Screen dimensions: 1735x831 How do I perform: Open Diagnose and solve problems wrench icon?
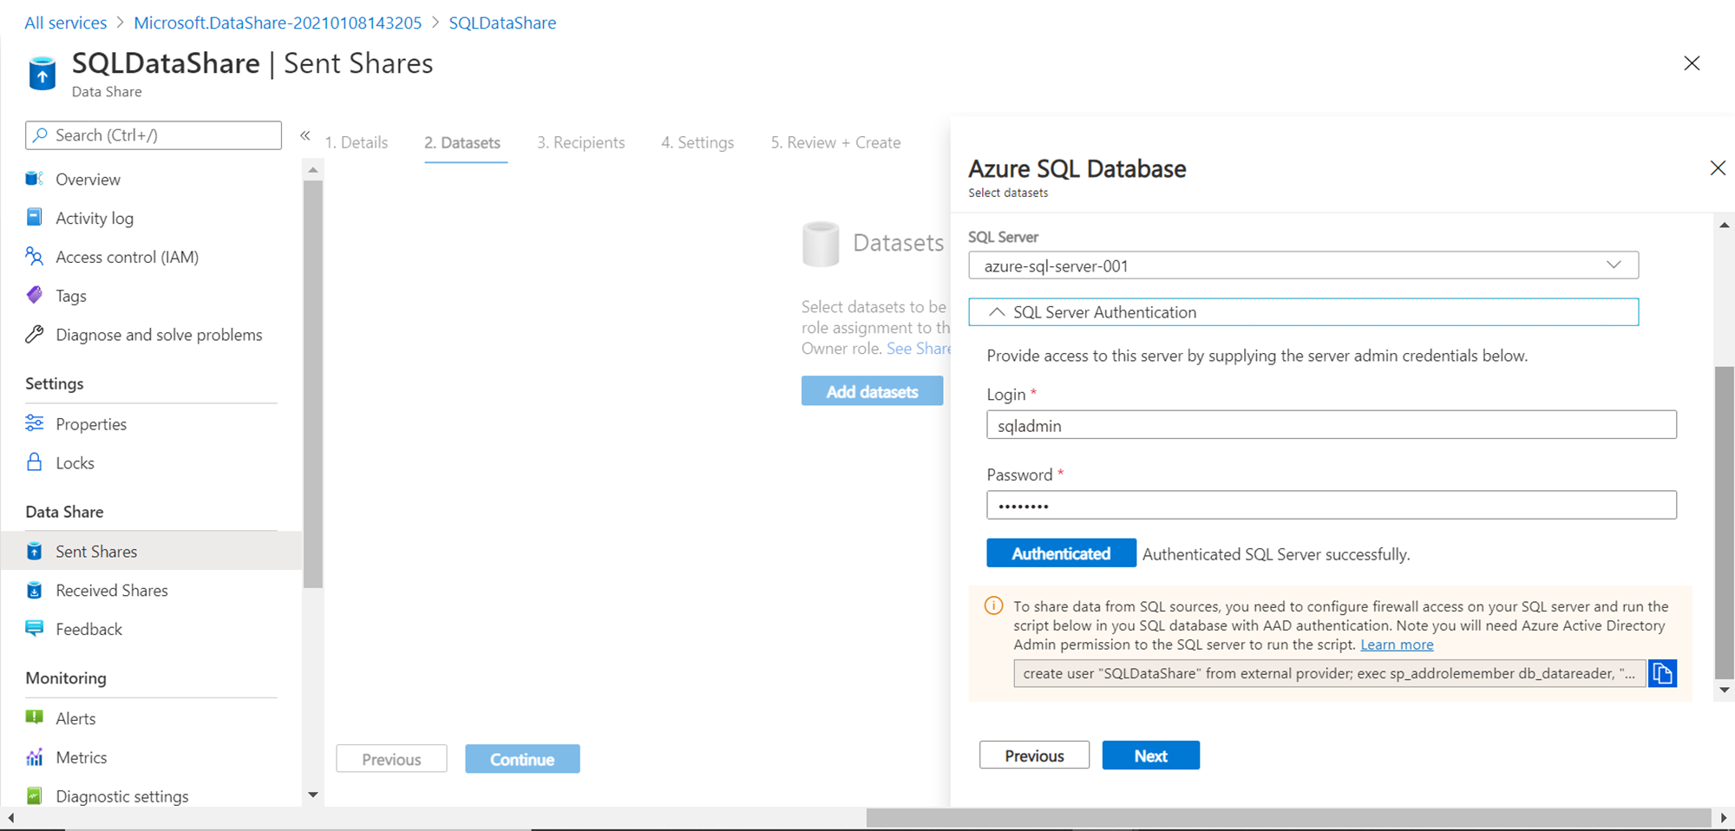(35, 335)
